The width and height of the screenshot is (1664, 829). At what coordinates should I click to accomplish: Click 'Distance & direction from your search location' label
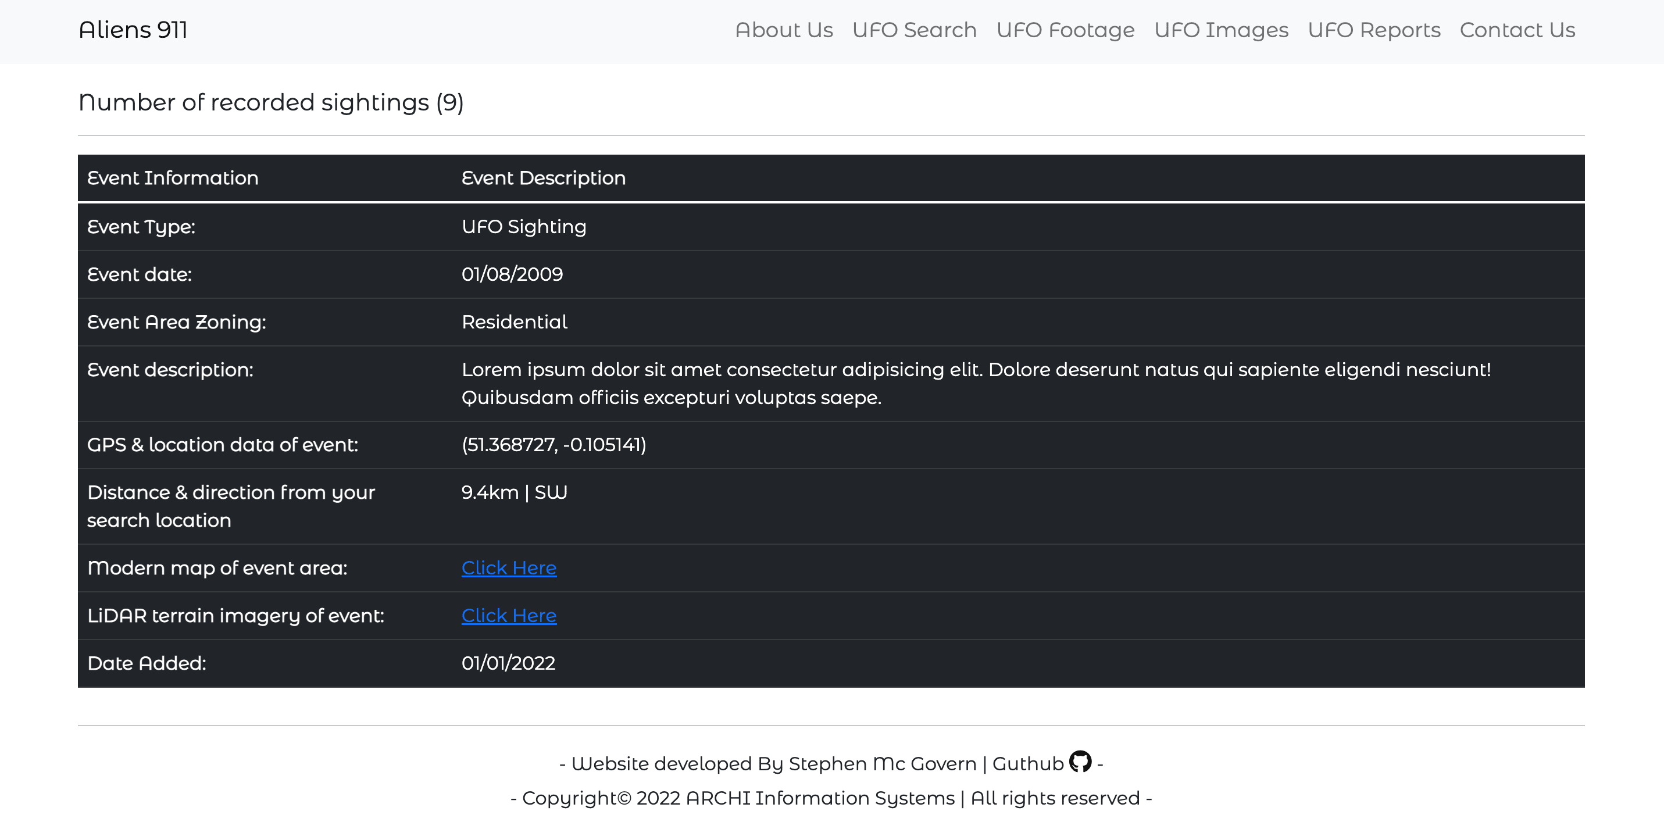[x=231, y=506]
